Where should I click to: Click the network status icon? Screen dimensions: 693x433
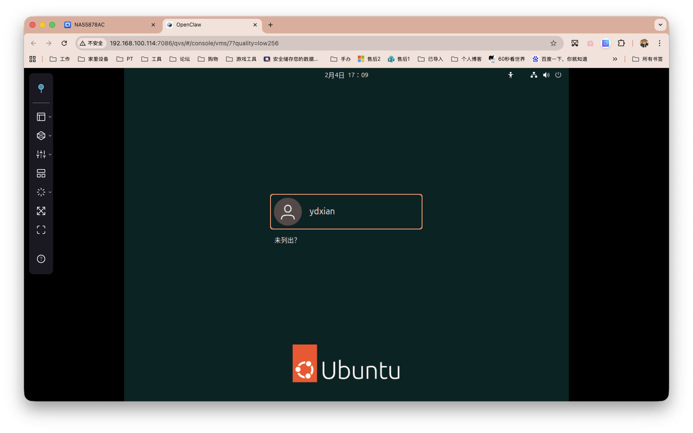click(x=534, y=75)
